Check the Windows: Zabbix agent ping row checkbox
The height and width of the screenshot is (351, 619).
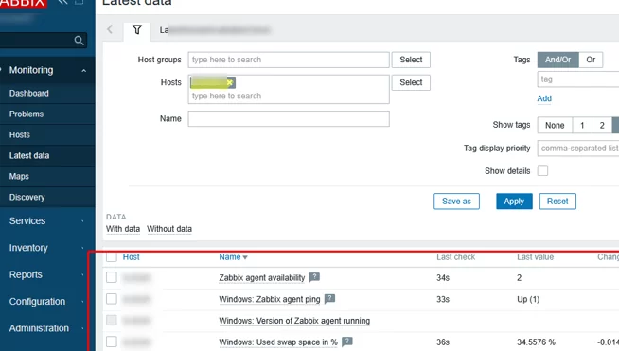112,299
